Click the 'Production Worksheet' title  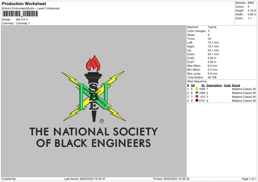tap(24, 4)
